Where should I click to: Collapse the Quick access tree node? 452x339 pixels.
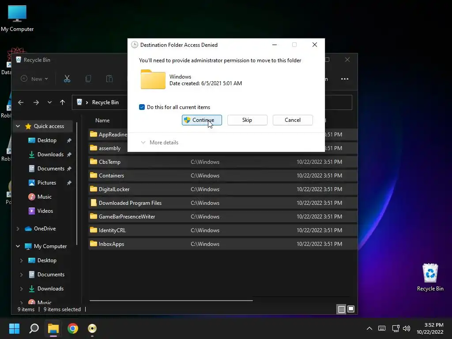point(18,126)
